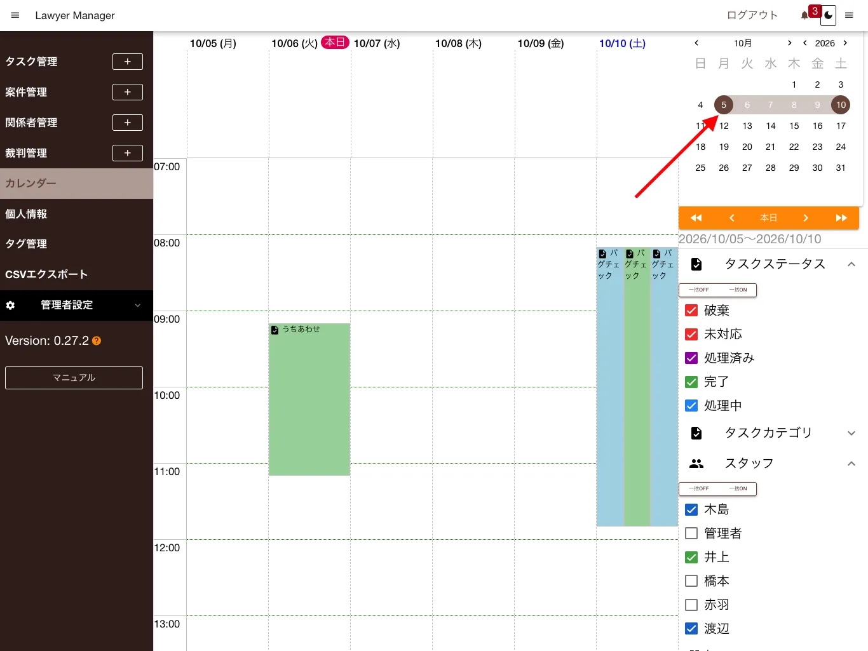Open the notifications bell with badge 3
Screen dimensions: 868x651
(805, 15)
